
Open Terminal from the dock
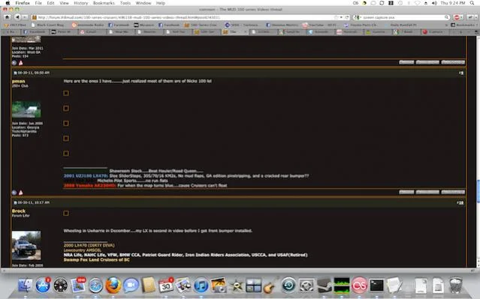376,286
